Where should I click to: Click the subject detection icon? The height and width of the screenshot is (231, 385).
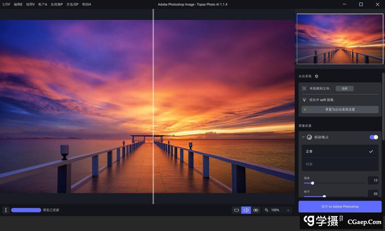304,89
